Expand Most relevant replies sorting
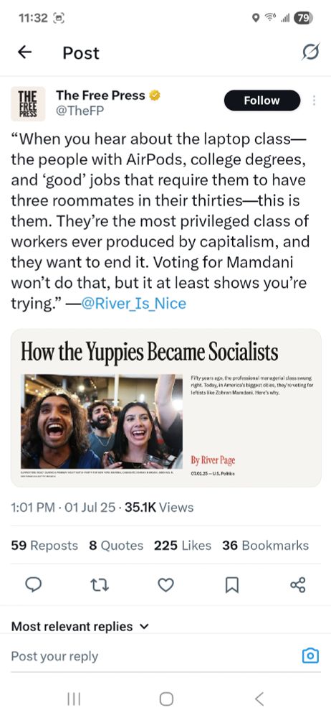Image resolution: width=331 pixels, height=718 pixels. coord(80,626)
